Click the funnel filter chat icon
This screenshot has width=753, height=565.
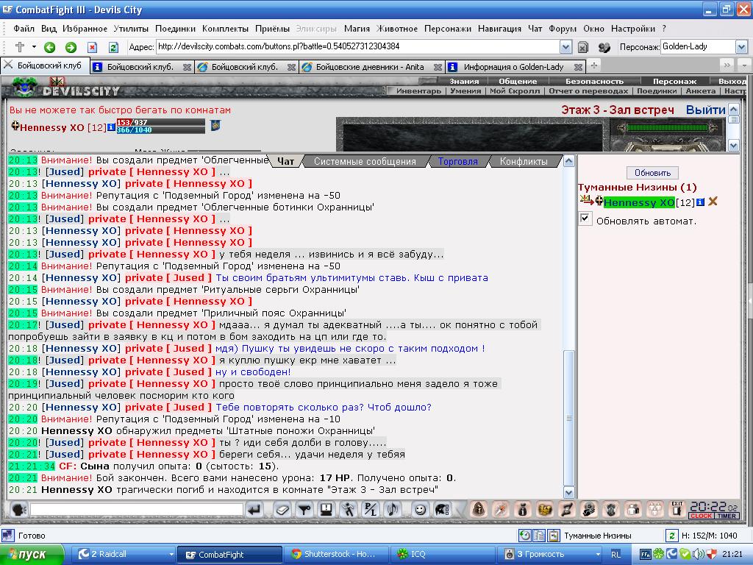click(304, 509)
